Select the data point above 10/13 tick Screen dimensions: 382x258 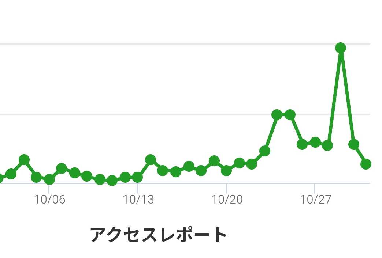tap(138, 178)
